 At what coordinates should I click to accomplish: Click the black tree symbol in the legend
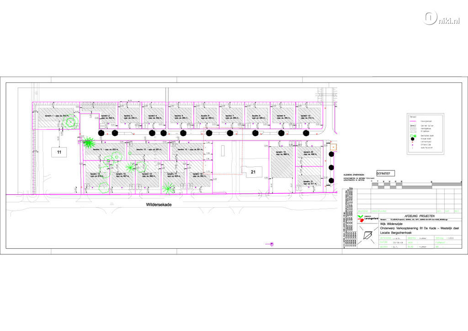pyautogui.click(x=413, y=139)
